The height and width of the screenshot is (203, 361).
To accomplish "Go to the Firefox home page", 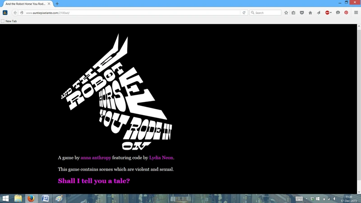I will pyautogui.click(x=310, y=13).
